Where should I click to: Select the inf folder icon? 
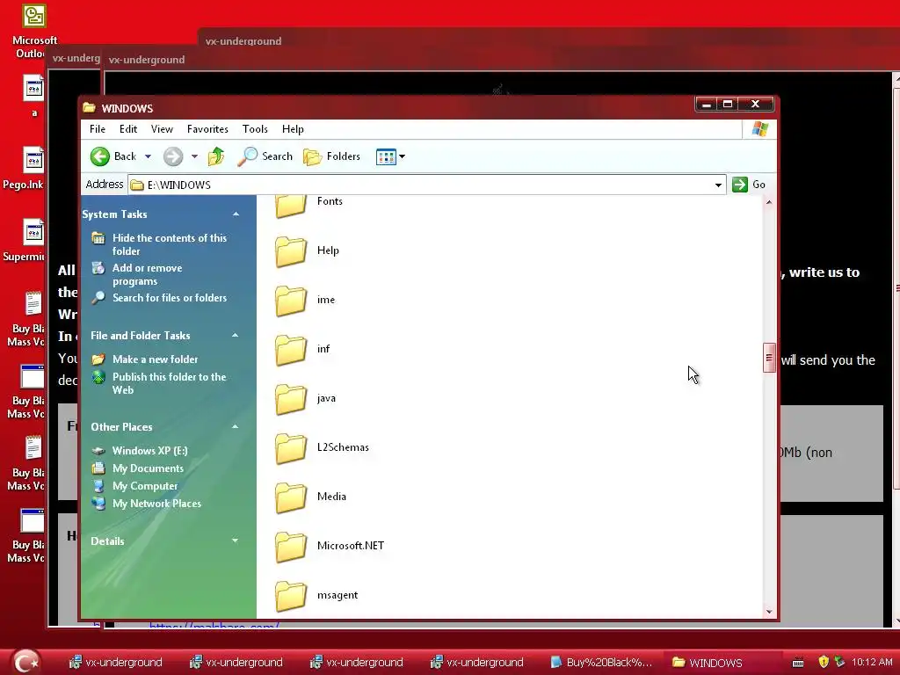(x=290, y=350)
